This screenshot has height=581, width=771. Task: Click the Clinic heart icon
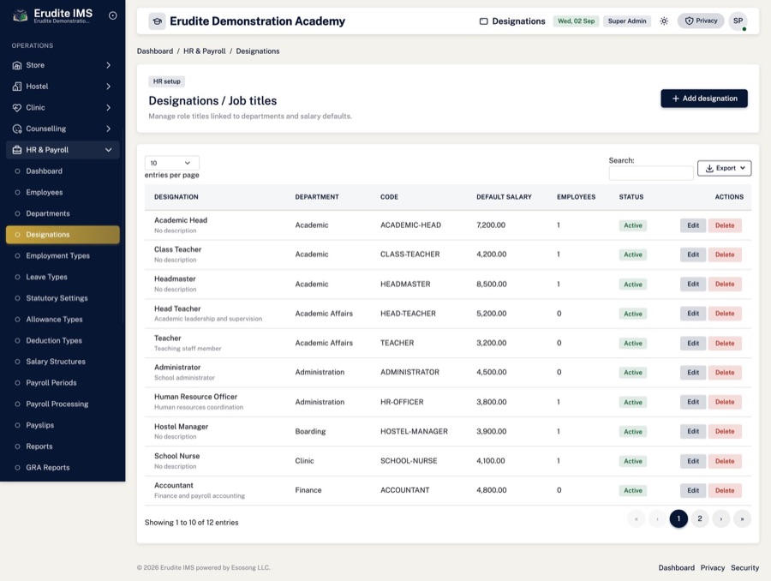click(x=17, y=108)
